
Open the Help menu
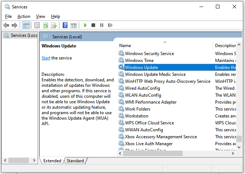click(55, 16)
